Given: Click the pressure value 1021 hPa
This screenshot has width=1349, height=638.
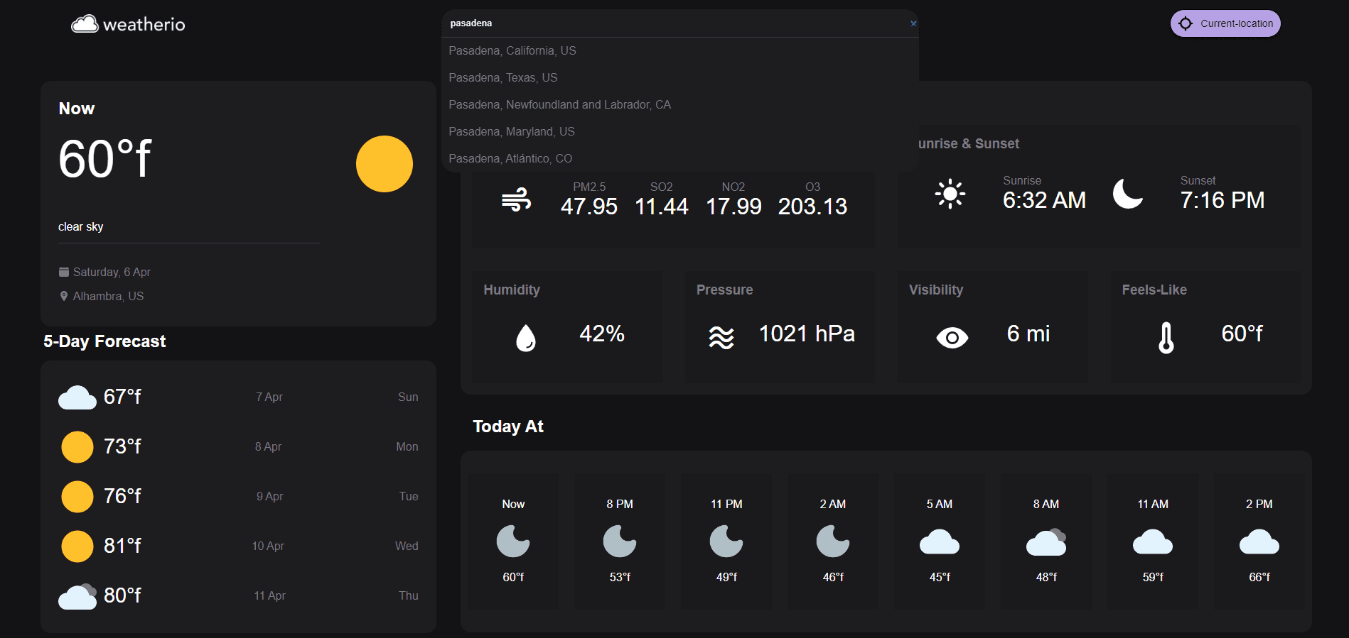Looking at the screenshot, I should pyautogui.click(x=807, y=334).
